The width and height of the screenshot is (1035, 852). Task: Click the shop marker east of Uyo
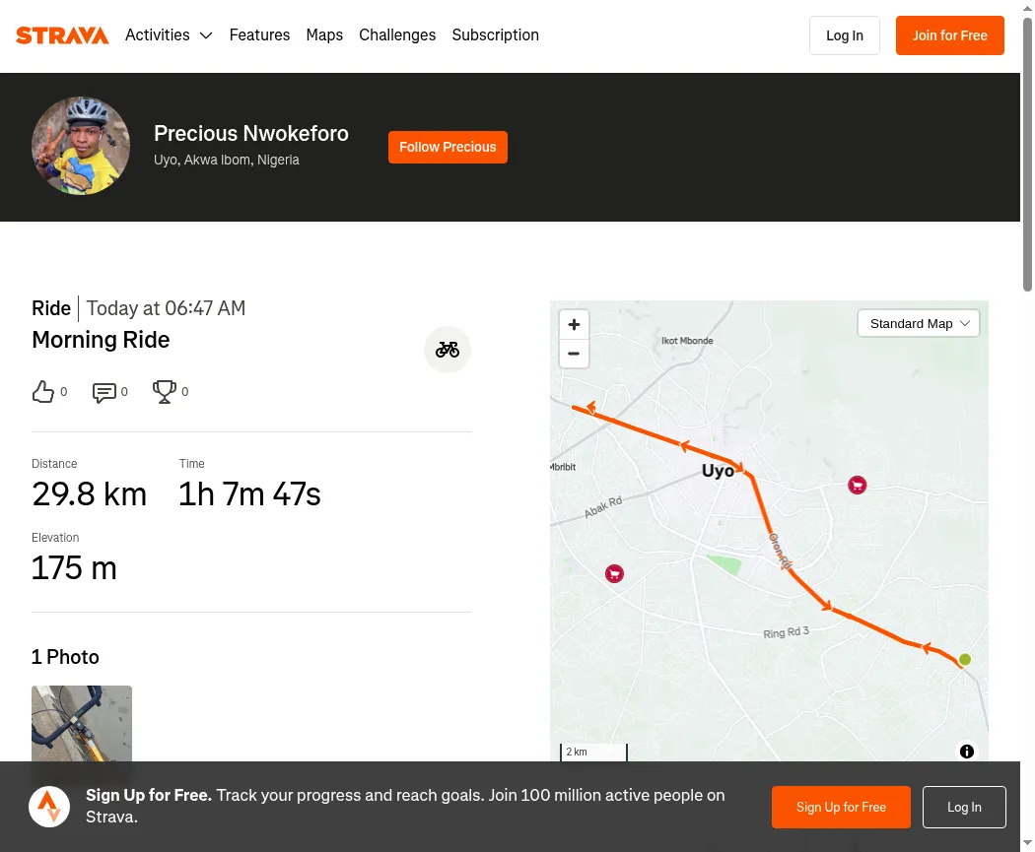tap(857, 486)
